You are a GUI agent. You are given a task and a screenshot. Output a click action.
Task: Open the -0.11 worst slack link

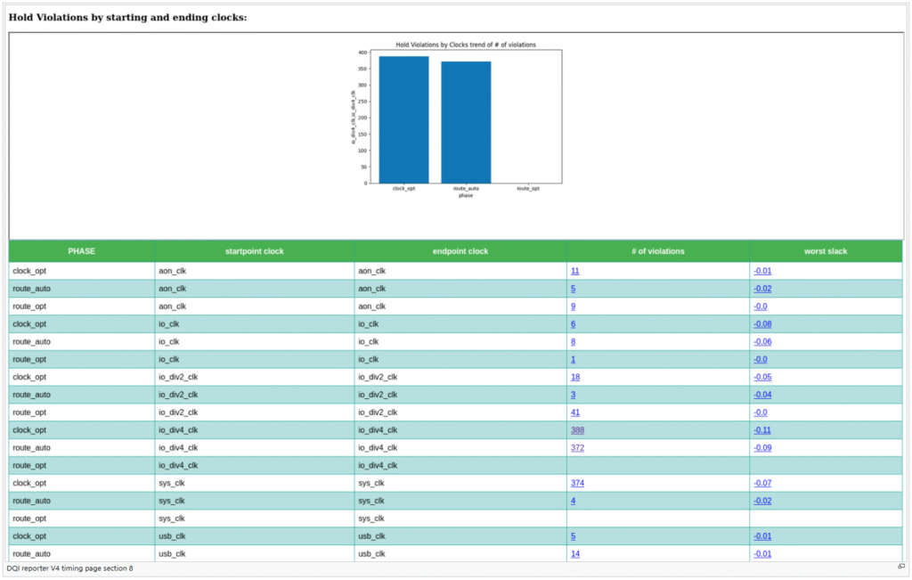click(x=762, y=429)
